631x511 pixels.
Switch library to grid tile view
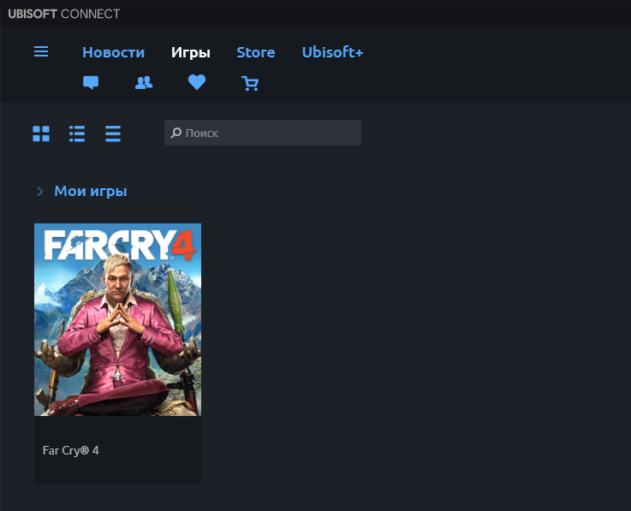pos(41,134)
